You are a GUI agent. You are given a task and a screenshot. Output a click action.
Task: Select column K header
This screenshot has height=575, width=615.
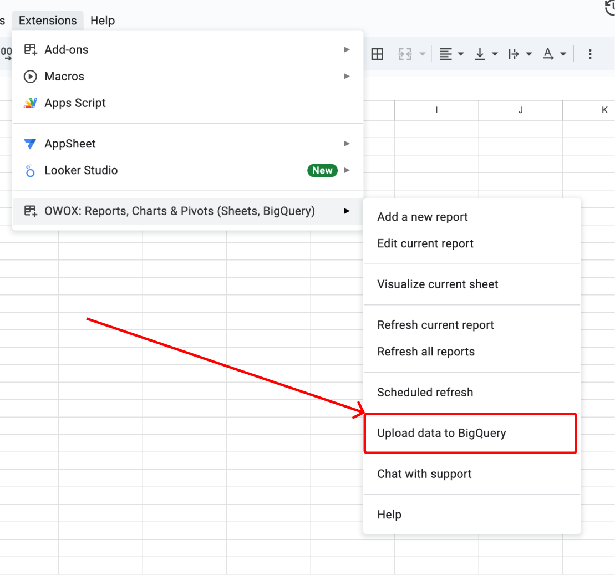589,110
